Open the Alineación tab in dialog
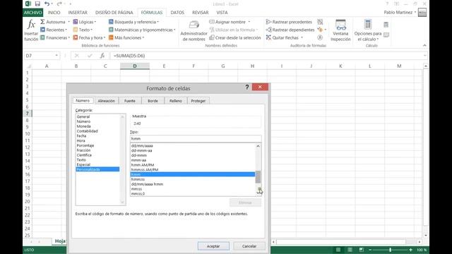 [x=106, y=101]
